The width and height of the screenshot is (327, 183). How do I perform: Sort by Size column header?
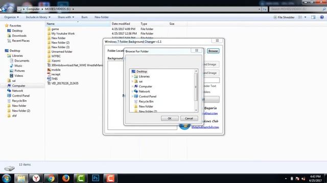[178, 24]
